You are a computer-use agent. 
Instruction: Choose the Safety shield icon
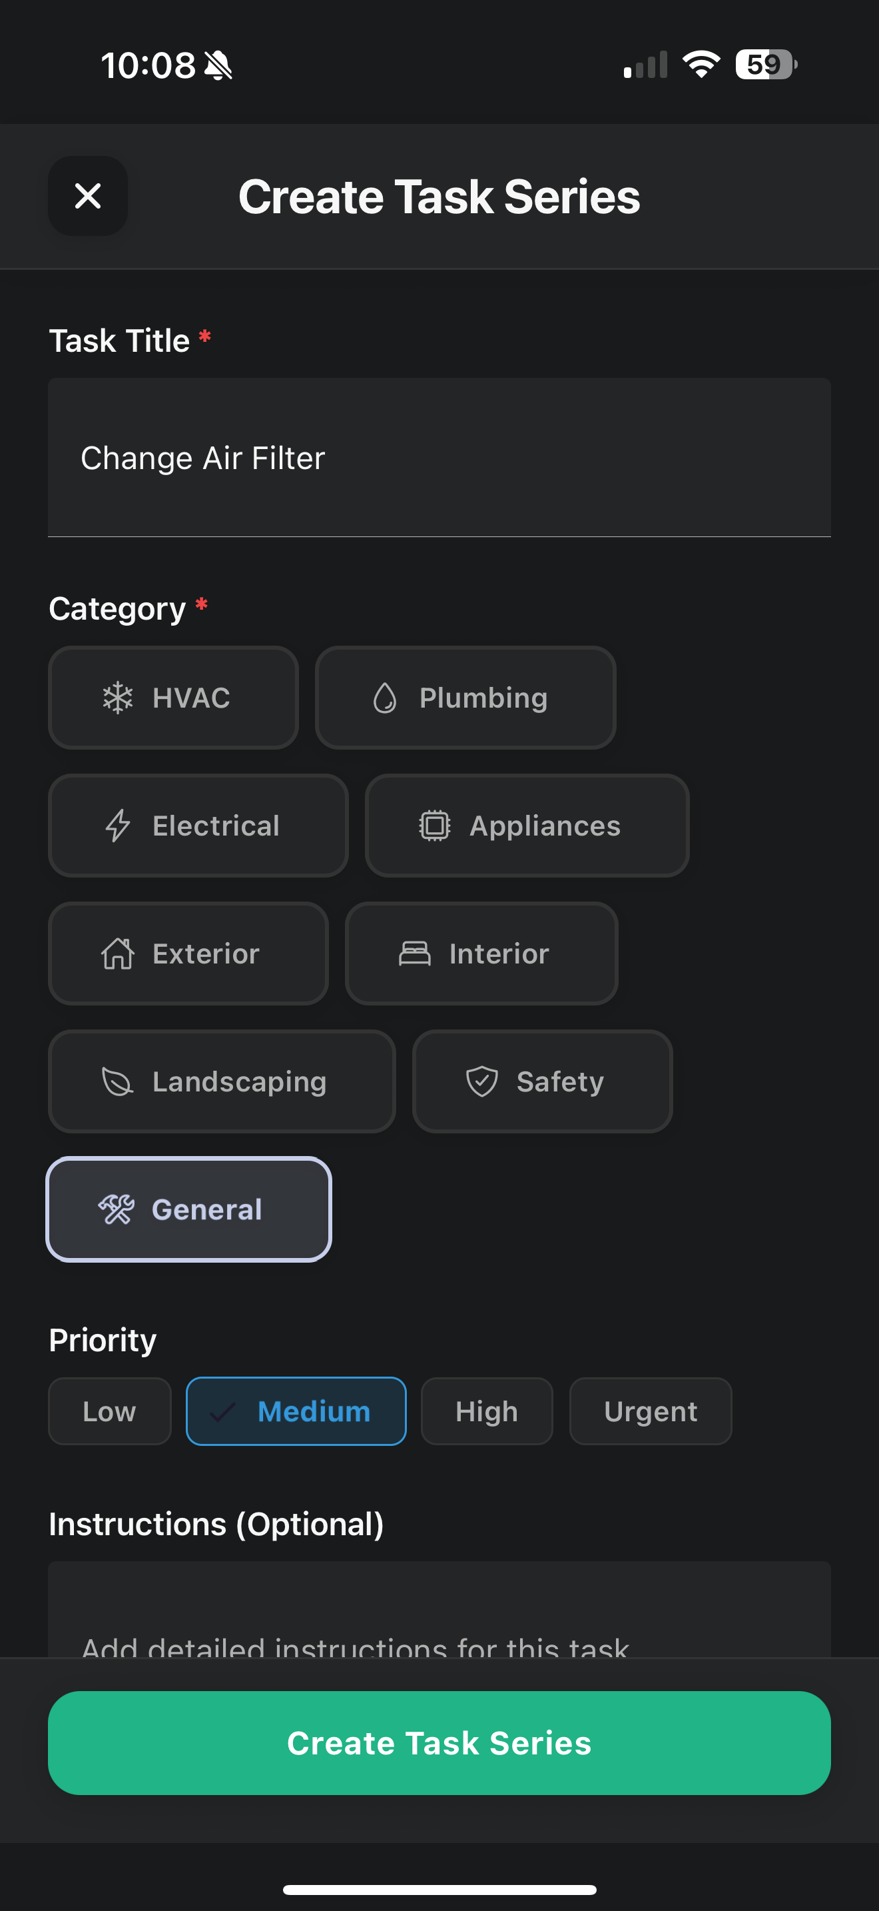tap(481, 1081)
